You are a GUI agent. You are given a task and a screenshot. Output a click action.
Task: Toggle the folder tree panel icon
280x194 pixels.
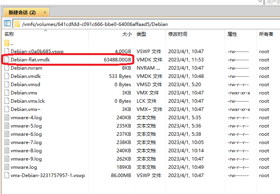click(8, 23)
